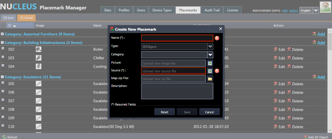This screenshot has width=332, height=139.
Task: Reset the Create New Placemark form
Action: 164,112
